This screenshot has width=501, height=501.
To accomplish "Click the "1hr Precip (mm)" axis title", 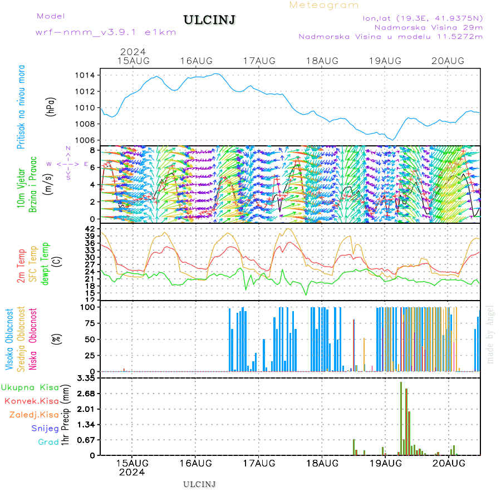I will pos(65,415).
